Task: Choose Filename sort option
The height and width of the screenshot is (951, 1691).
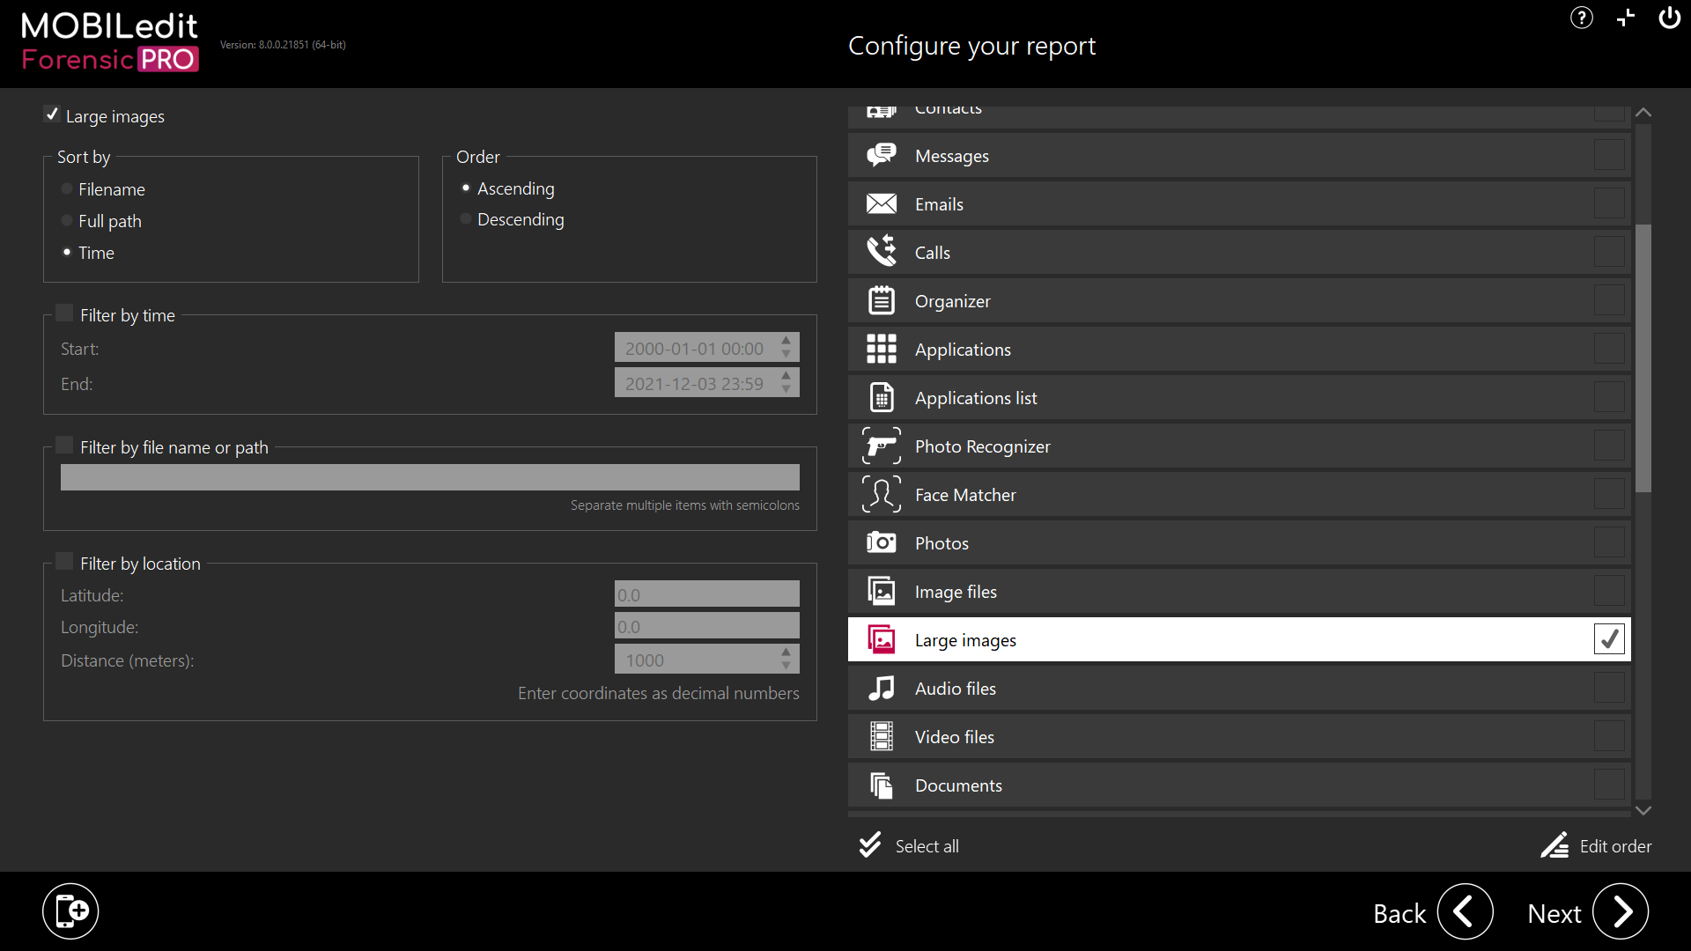Action: [67, 189]
